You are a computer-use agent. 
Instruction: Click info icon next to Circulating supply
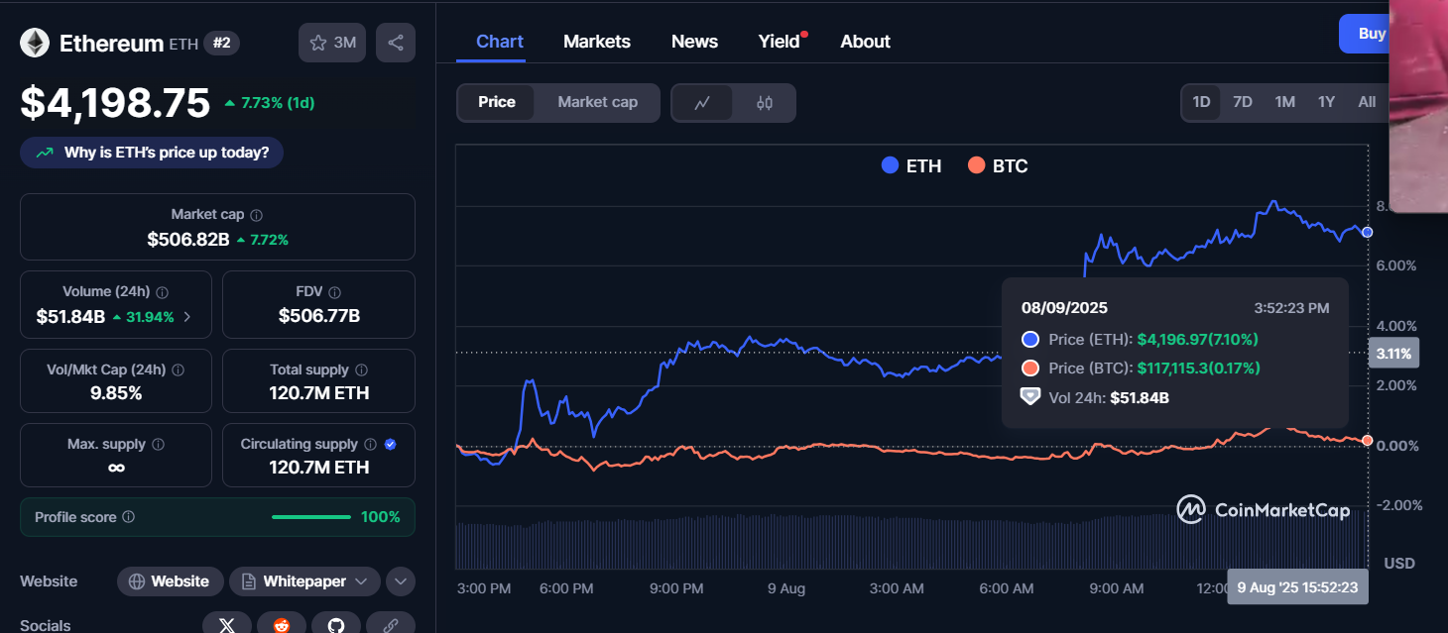(x=370, y=445)
